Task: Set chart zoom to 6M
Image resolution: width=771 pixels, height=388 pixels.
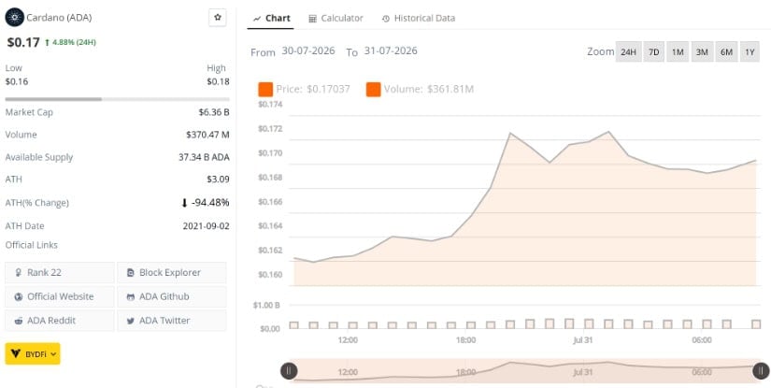Action: point(727,51)
